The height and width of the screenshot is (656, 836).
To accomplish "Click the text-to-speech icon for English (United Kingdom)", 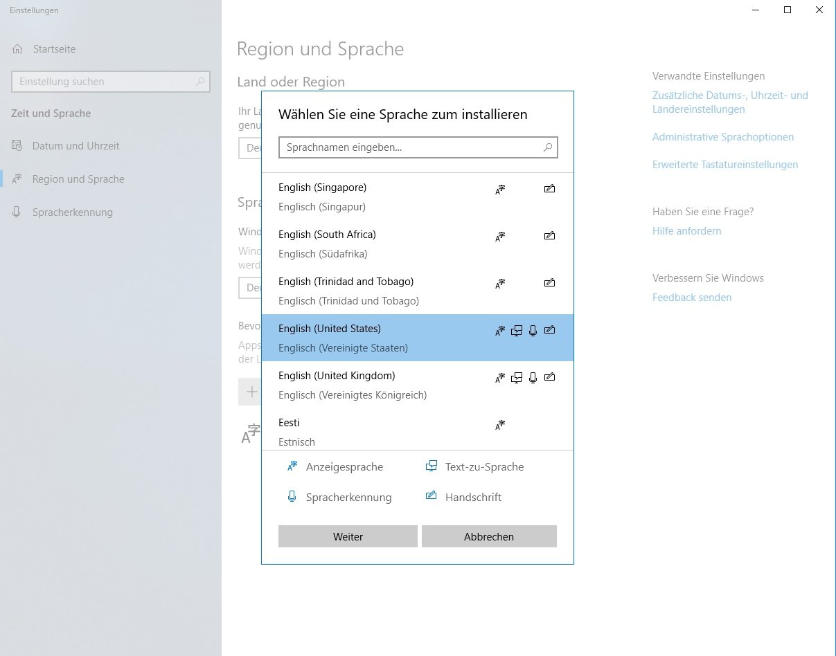I will [x=516, y=378].
